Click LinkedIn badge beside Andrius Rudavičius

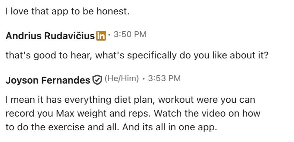101,36
